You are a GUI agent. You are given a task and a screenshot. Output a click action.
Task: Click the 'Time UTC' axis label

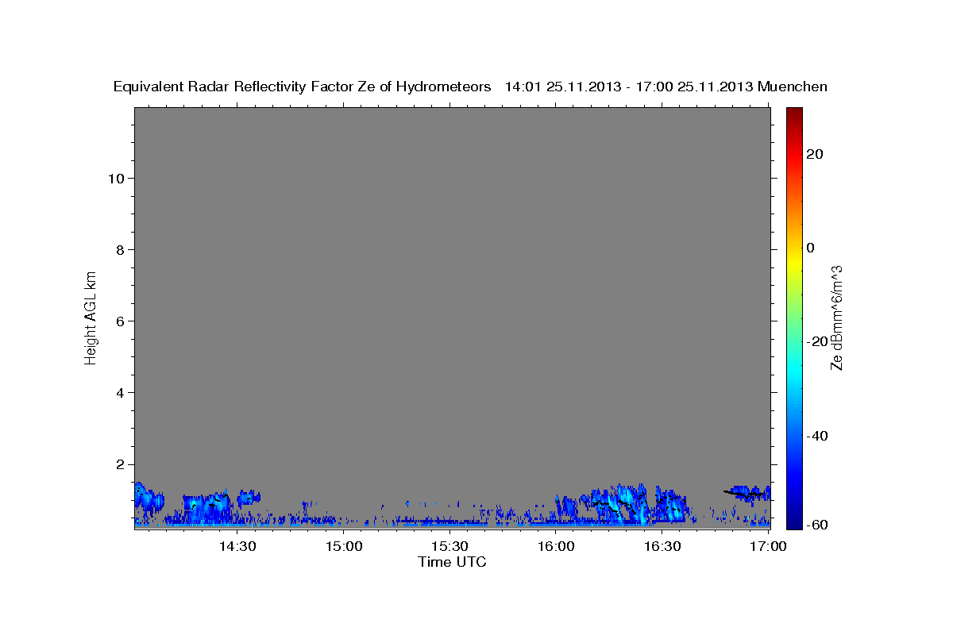tap(452, 562)
